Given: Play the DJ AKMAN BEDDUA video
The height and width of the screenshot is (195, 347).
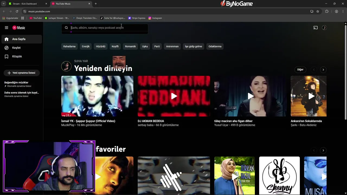Looking at the screenshot, I should click(174, 96).
